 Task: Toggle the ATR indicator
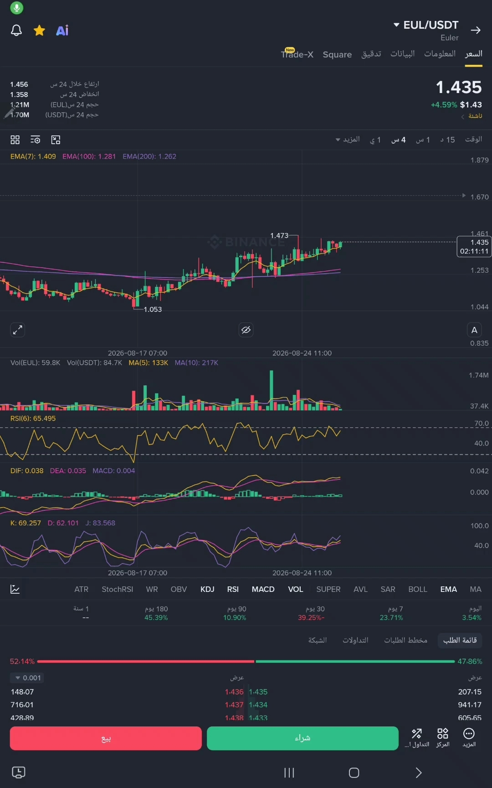click(82, 589)
